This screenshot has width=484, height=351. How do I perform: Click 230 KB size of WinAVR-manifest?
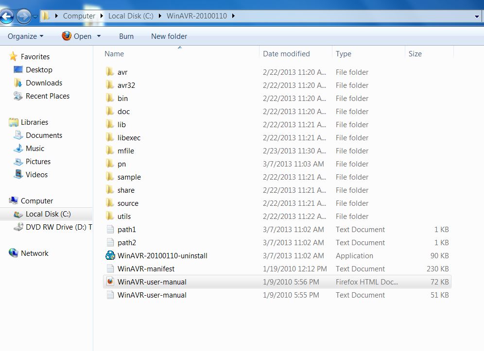(x=437, y=269)
